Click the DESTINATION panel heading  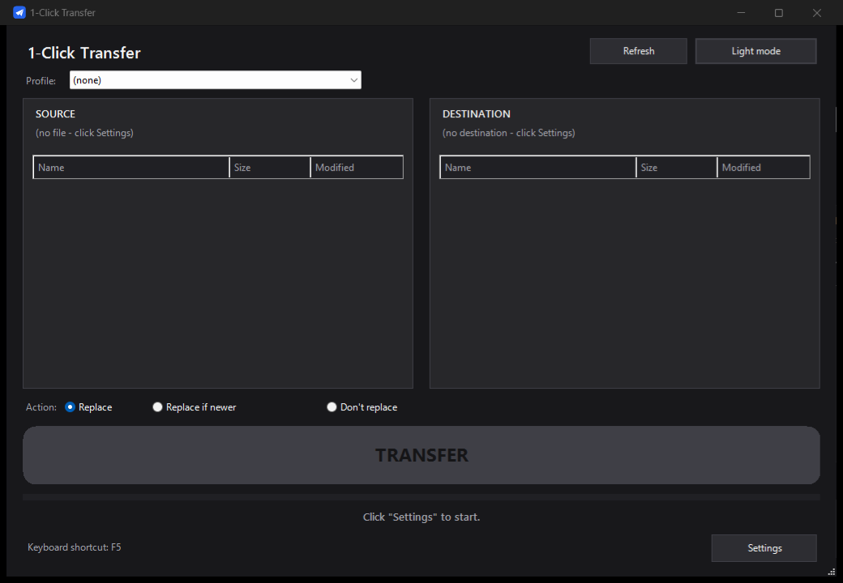(x=477, y=114)
